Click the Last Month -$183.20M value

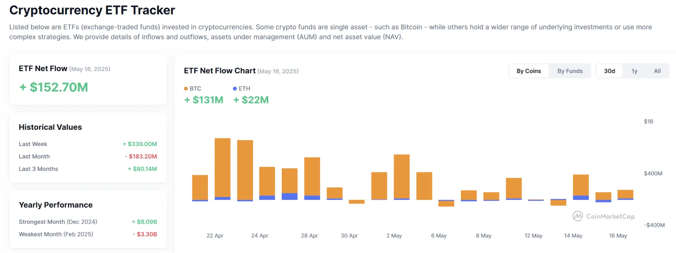(141, 156)
